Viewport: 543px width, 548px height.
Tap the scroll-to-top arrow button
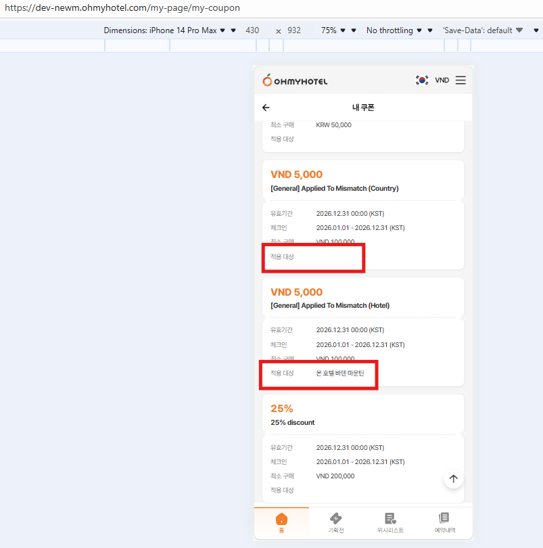point(453,478)
